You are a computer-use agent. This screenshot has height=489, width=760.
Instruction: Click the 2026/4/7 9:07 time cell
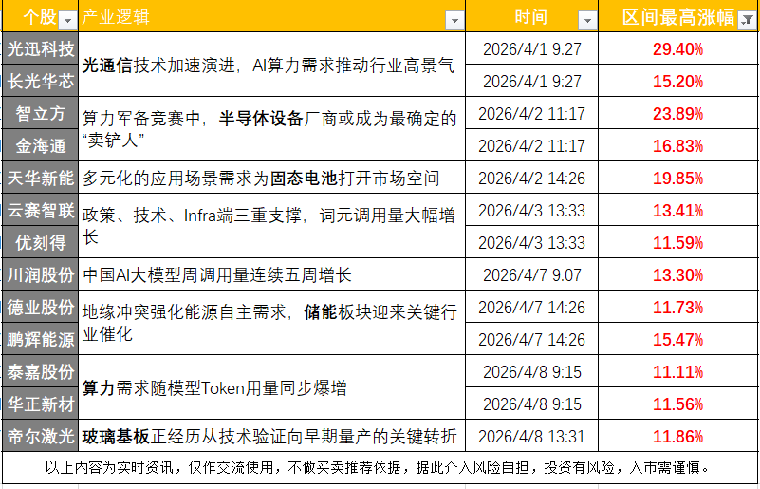click(531, 275)
